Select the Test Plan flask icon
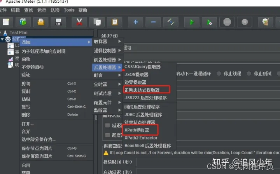 (5, 33)
